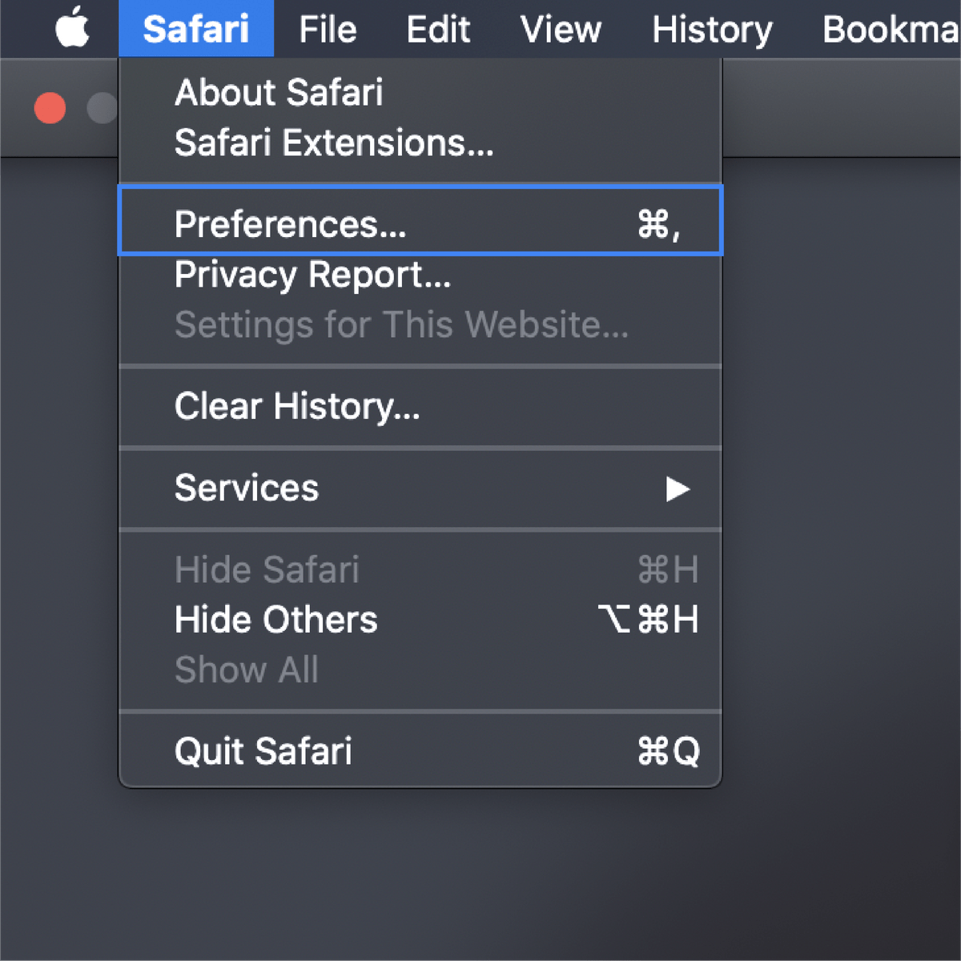Open the Edit menu
961x961 pixels.
[x=438, y=30]
